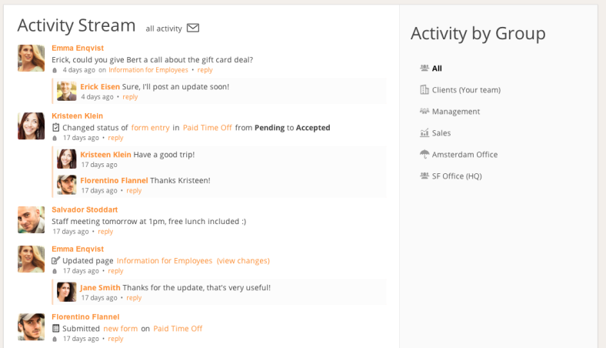Image resolution: width=606 pixels, height=348 pixels.
Task: Open the new form link from Florentino
Action: coord(120,329)
